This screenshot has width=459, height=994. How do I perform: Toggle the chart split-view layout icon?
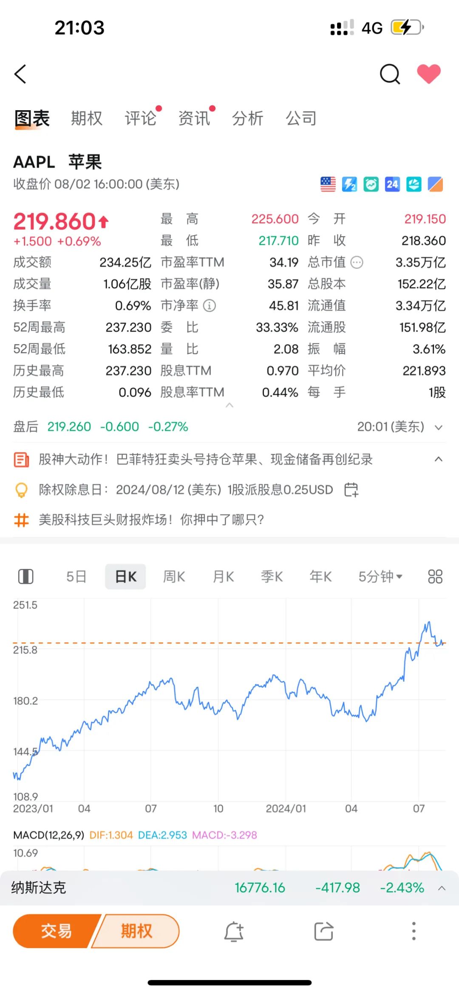coord(25,577)
